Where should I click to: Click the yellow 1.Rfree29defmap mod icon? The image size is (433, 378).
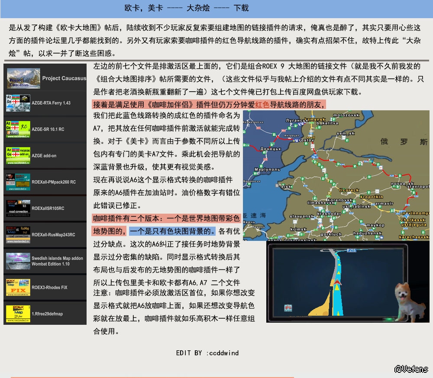click(18, 314)
